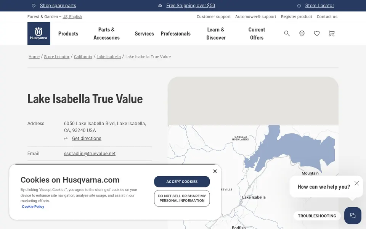366x229 pixels.
Task: Click sspradlin@truevalue.net email link
Action: 90,153
